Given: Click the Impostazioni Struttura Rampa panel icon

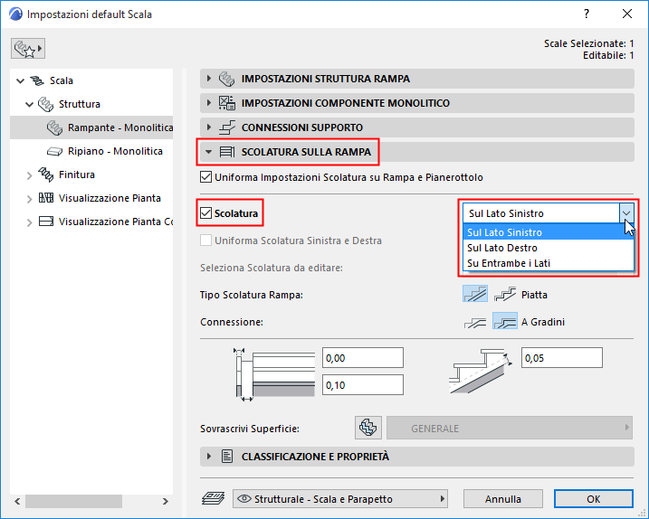Looking at the screenshot, I should (226, 79).
